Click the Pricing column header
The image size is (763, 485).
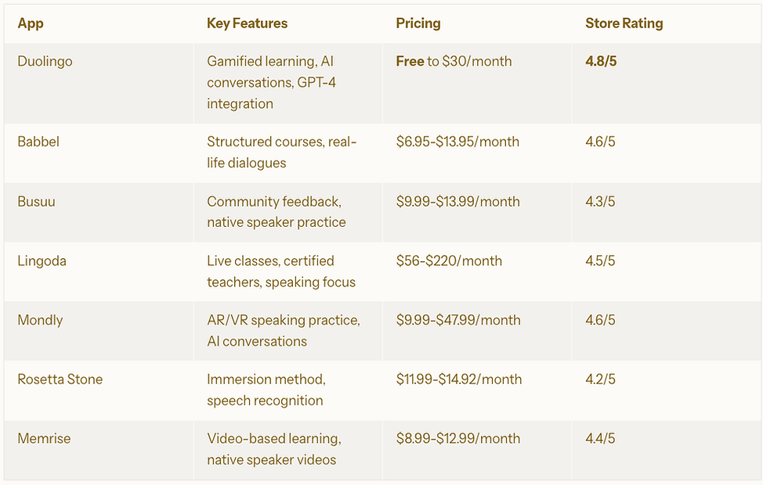coord(418,23)
